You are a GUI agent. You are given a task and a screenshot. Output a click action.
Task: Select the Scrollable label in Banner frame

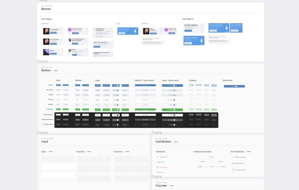pos(144,23)
